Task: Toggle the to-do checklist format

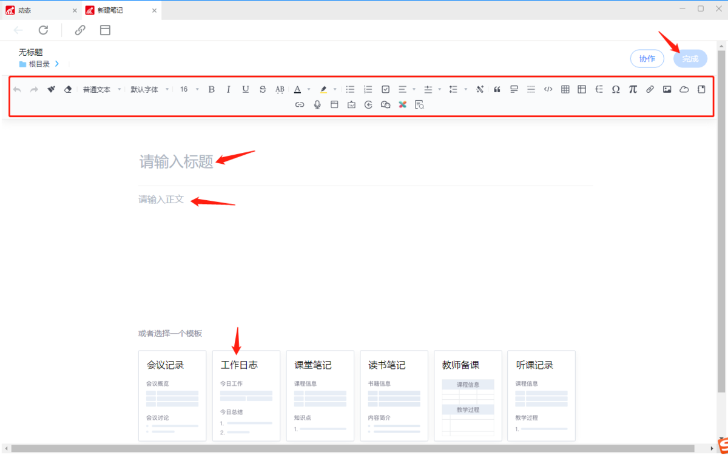Action: click(x=386, y=89)
